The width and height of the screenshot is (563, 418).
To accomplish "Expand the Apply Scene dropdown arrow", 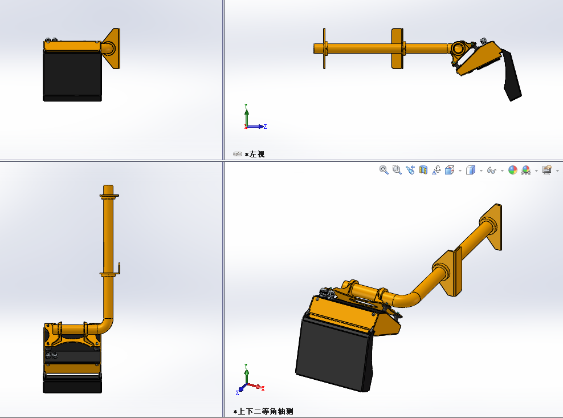I will point(536,171).
